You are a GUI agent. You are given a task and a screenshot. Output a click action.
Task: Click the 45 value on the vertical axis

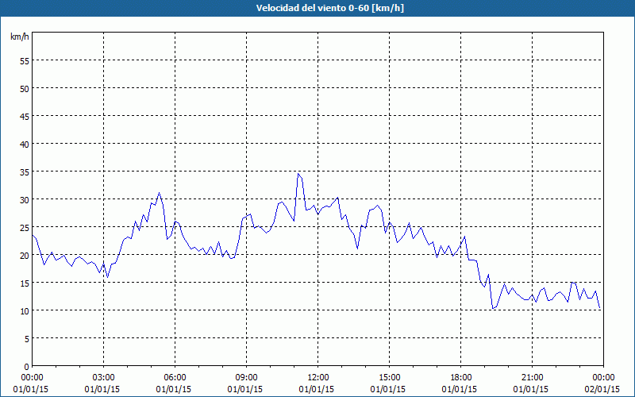pos(25,116)
